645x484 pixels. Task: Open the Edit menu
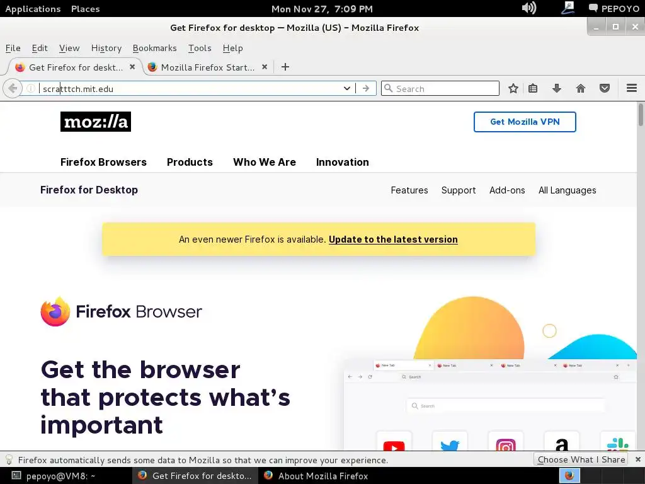tap(40, 48)
